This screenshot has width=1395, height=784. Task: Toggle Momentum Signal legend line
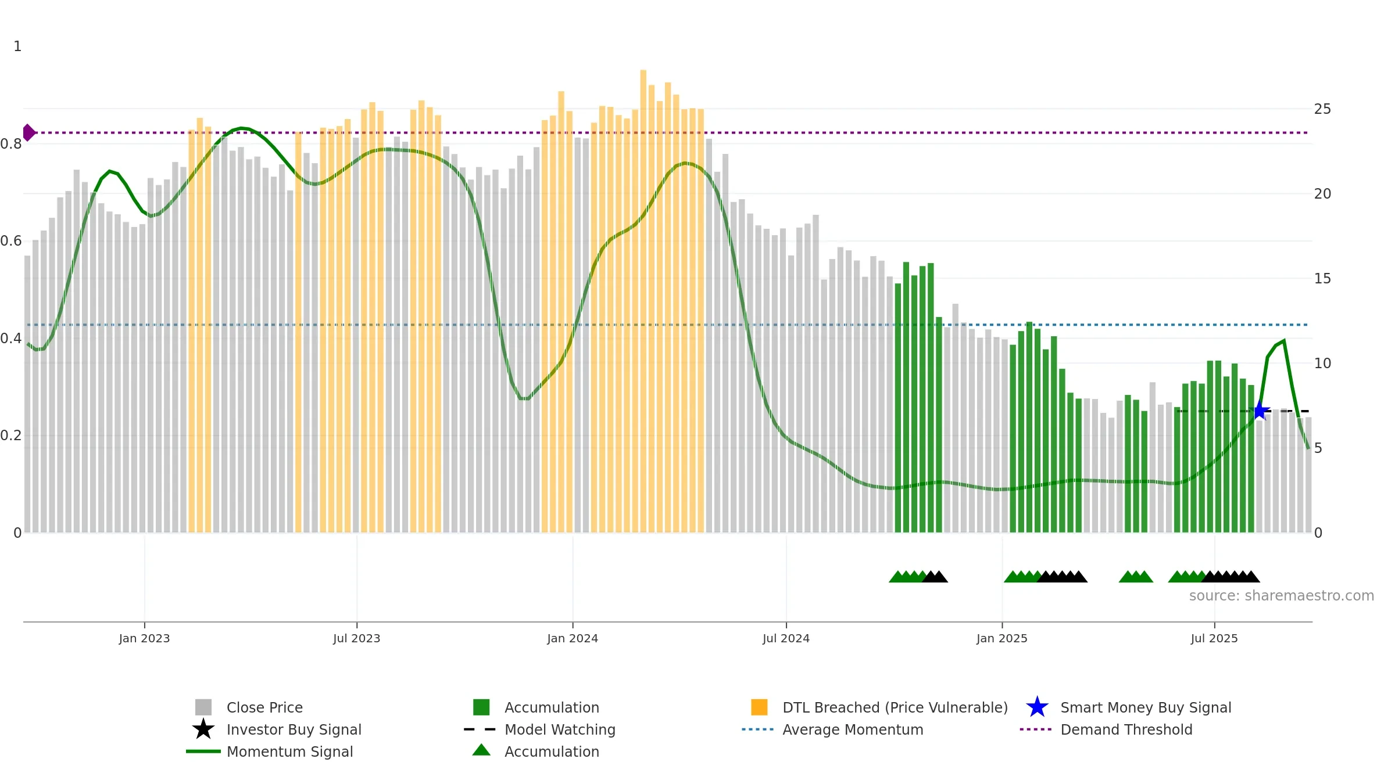tap(203, 751)
